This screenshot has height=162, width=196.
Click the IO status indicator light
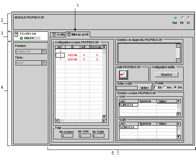coord(189,18)
